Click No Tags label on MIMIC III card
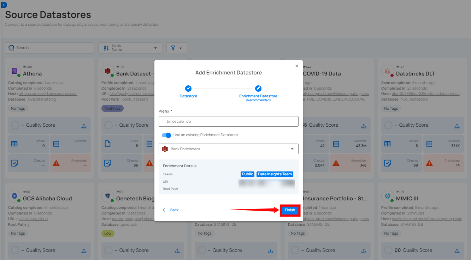The image size is (471, 260). pos(391,234)
